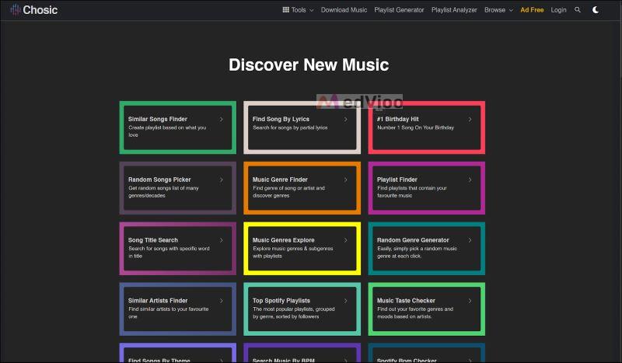Open Find Song By Lyrics card

tap(302, 127)
